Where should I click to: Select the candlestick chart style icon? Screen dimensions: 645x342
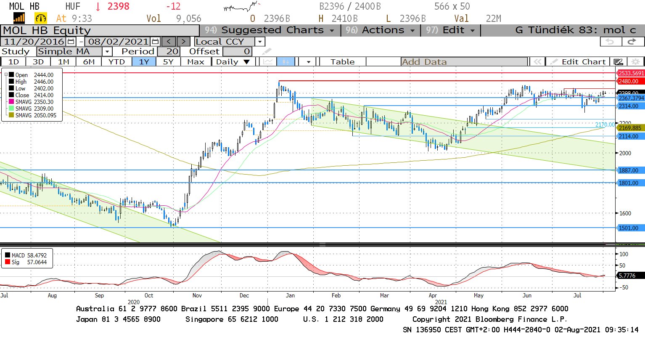286,62
